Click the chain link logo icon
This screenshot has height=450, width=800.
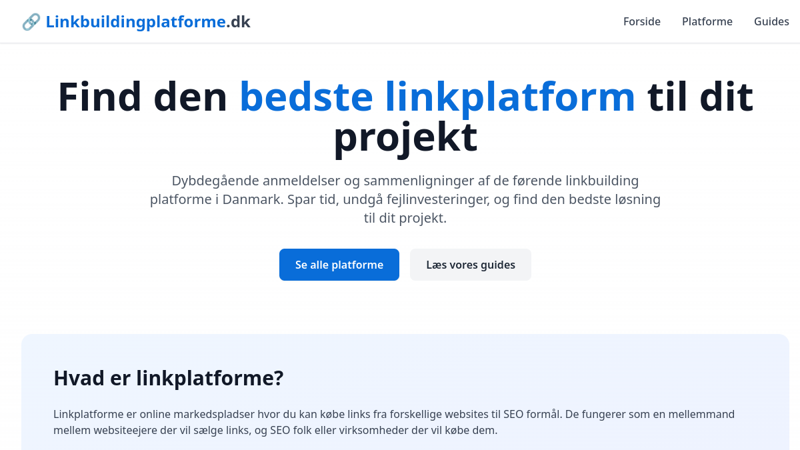click(31, 22)
